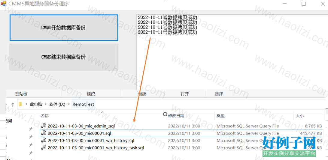Image resolution: width=328 pixels, height=160 pixels.
Task: Click the 选择 ribbon group label
Action: 219,94
